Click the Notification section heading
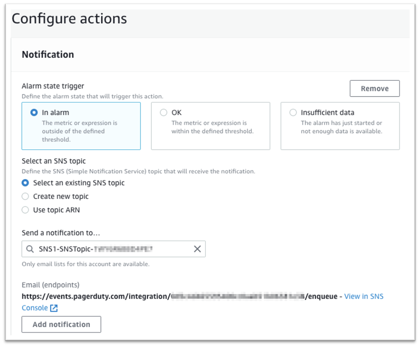 click(48, 55)
